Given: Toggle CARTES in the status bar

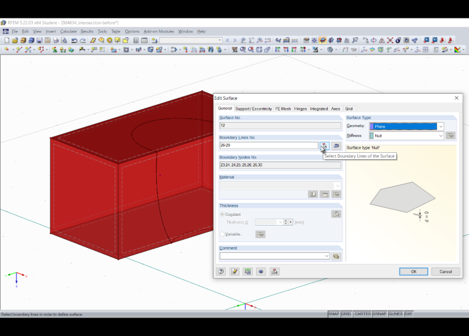Looking at the screenshot, I should (x=362, y=314).
